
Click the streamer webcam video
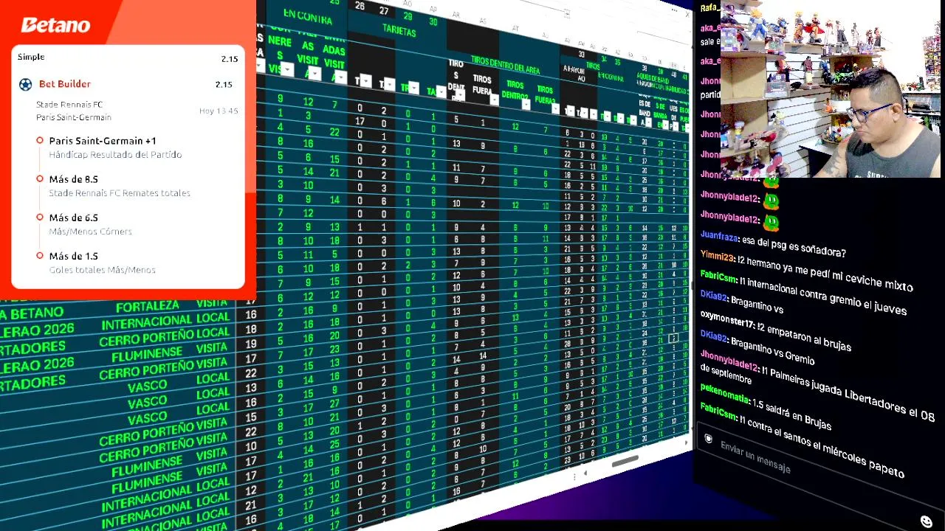(x=830, y=89)
